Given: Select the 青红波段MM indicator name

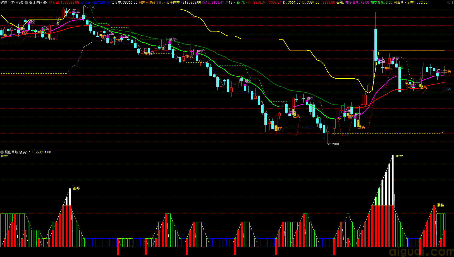Looking at the screenshot, I should click(x=38, y=3).
